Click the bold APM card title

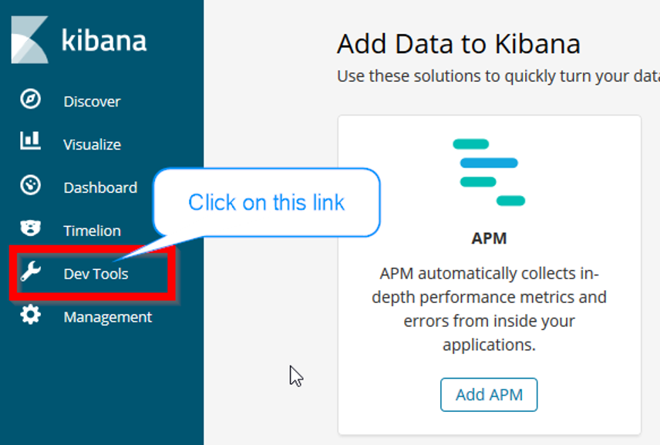point(489,238)
